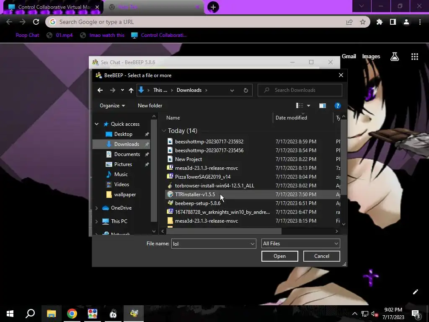Select Desktop in Quick access
Viewport: 429px width, 322px height.
tap(123, 134)
